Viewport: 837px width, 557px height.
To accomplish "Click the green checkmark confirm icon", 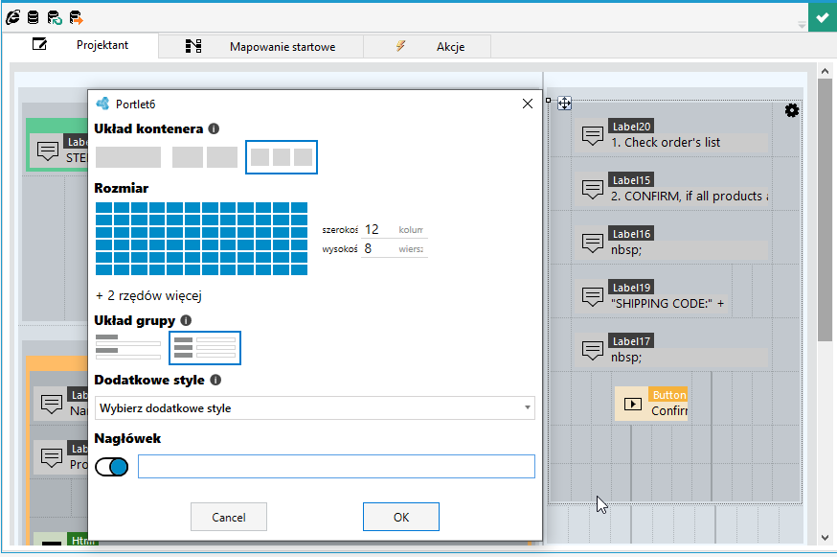I will (x=823, y=17).
